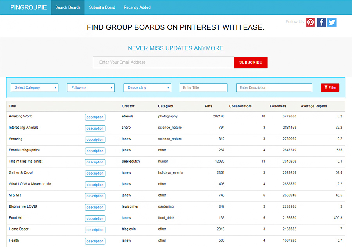
Task: Click the Followers column header
Action: click(278, 106)
